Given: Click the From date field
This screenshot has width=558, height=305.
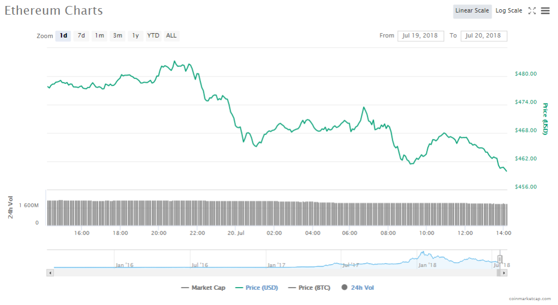Looking at the screenshot, I should click(421, 36).
